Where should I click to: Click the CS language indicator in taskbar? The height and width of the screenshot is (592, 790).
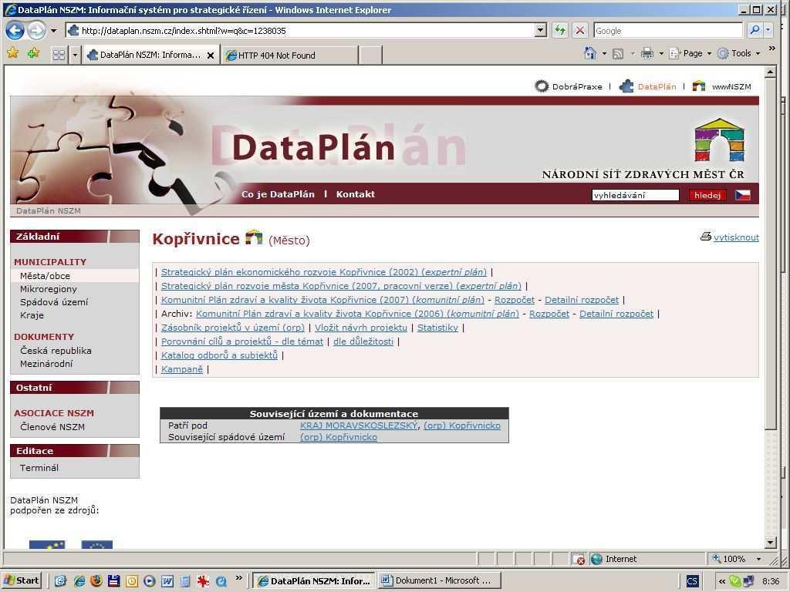(x=692, y=581)
